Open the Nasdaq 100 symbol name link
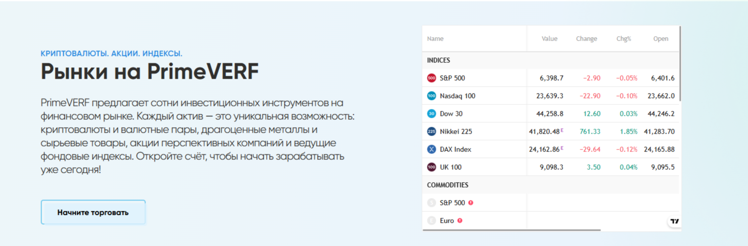The width and height of the screenshot is (748, 246). coord(457,96)
